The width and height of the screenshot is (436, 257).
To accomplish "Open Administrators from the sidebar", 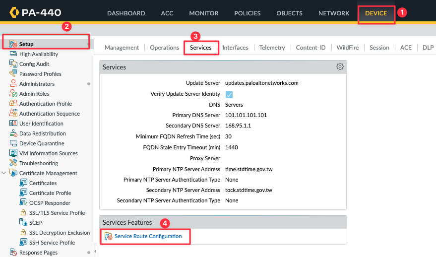I will coord(37,84).
